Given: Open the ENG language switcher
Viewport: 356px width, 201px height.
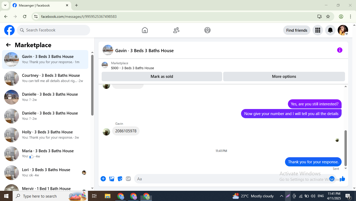Looking at the screenshot, I should pos(321,196).
